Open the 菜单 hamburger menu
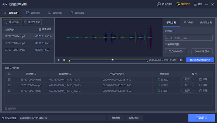Screen dimensions: 217x123 [198, 4]
